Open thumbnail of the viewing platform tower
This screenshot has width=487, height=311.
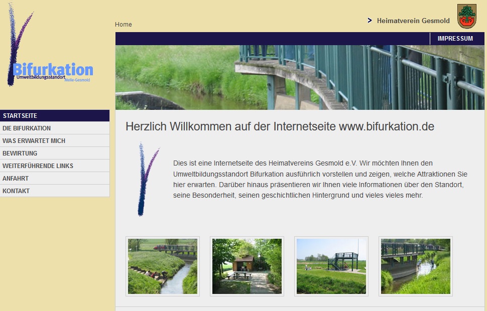[x=331, y=266]
